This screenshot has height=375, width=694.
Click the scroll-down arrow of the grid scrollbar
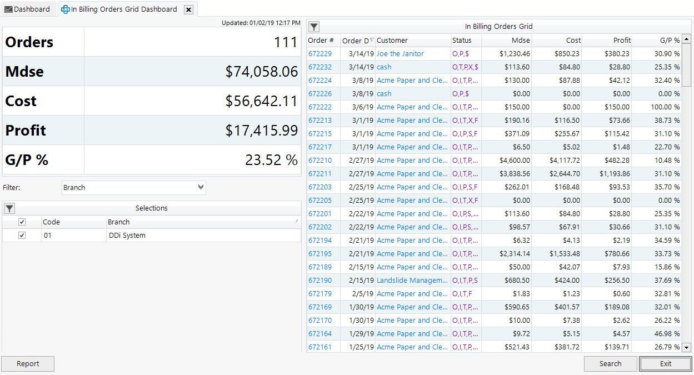point(687,346)
